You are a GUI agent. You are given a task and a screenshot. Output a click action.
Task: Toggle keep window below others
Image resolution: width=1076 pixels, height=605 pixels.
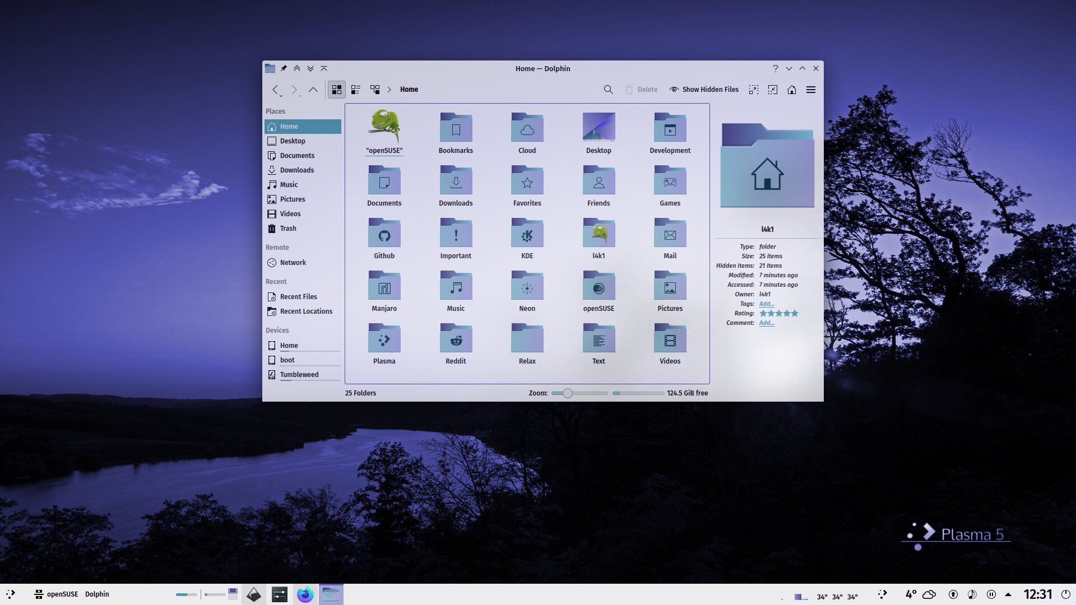[310, 68]
